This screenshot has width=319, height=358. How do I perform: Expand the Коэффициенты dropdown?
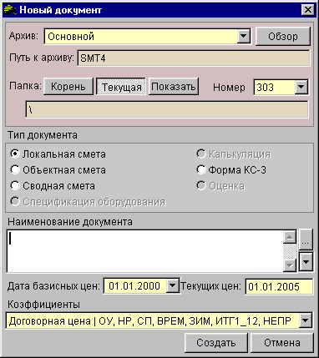[x=306, y=321]
